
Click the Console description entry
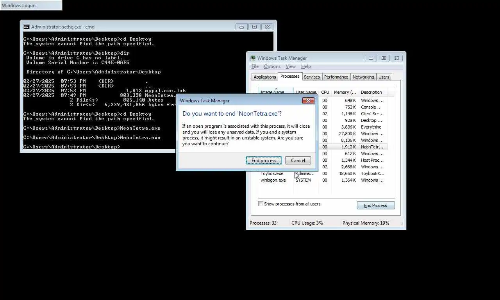tap(371, 107)
